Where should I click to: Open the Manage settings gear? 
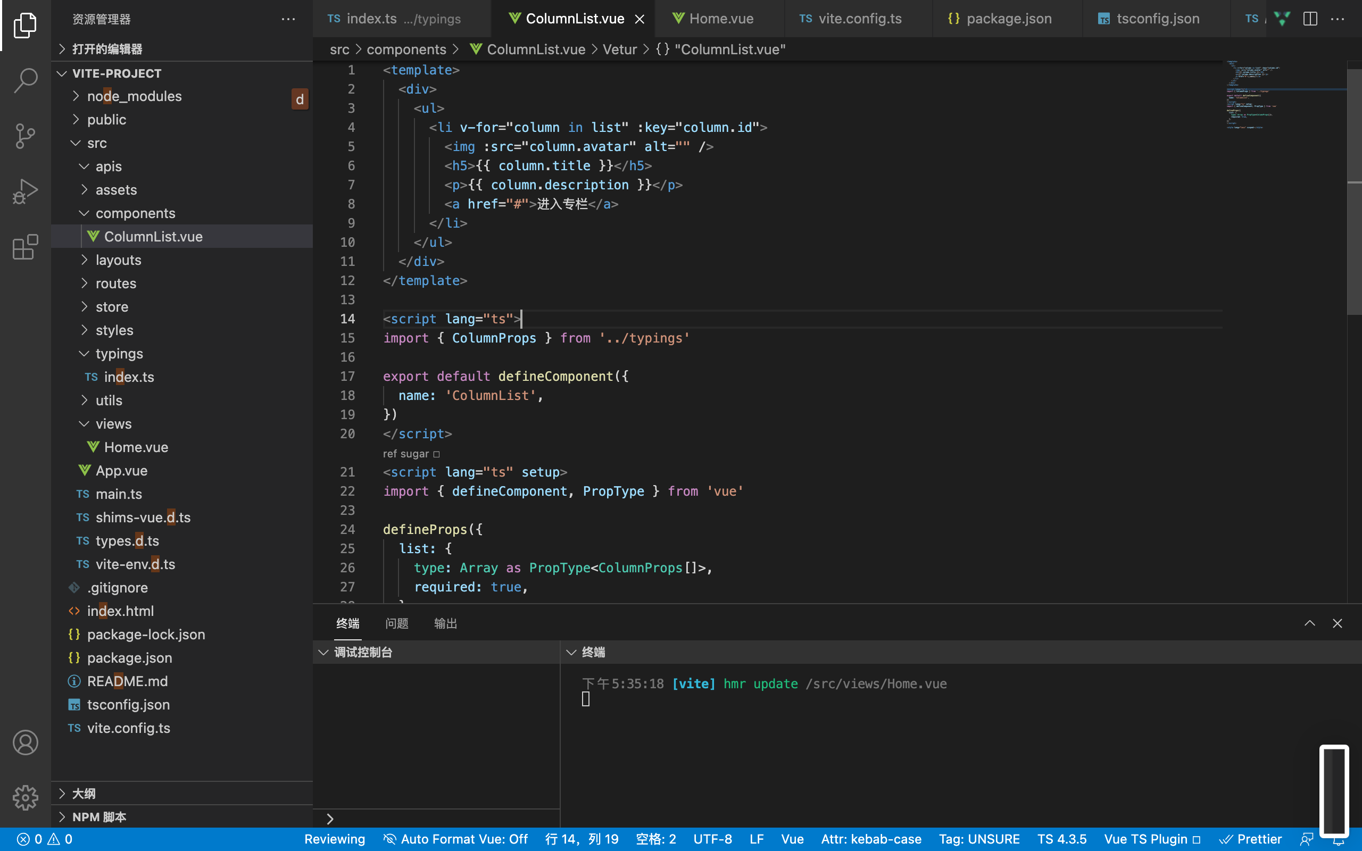(26, 797)
